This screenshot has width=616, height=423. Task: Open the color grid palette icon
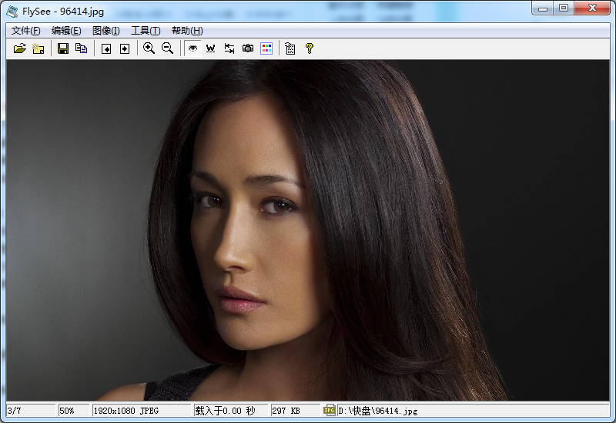[266, 48]
